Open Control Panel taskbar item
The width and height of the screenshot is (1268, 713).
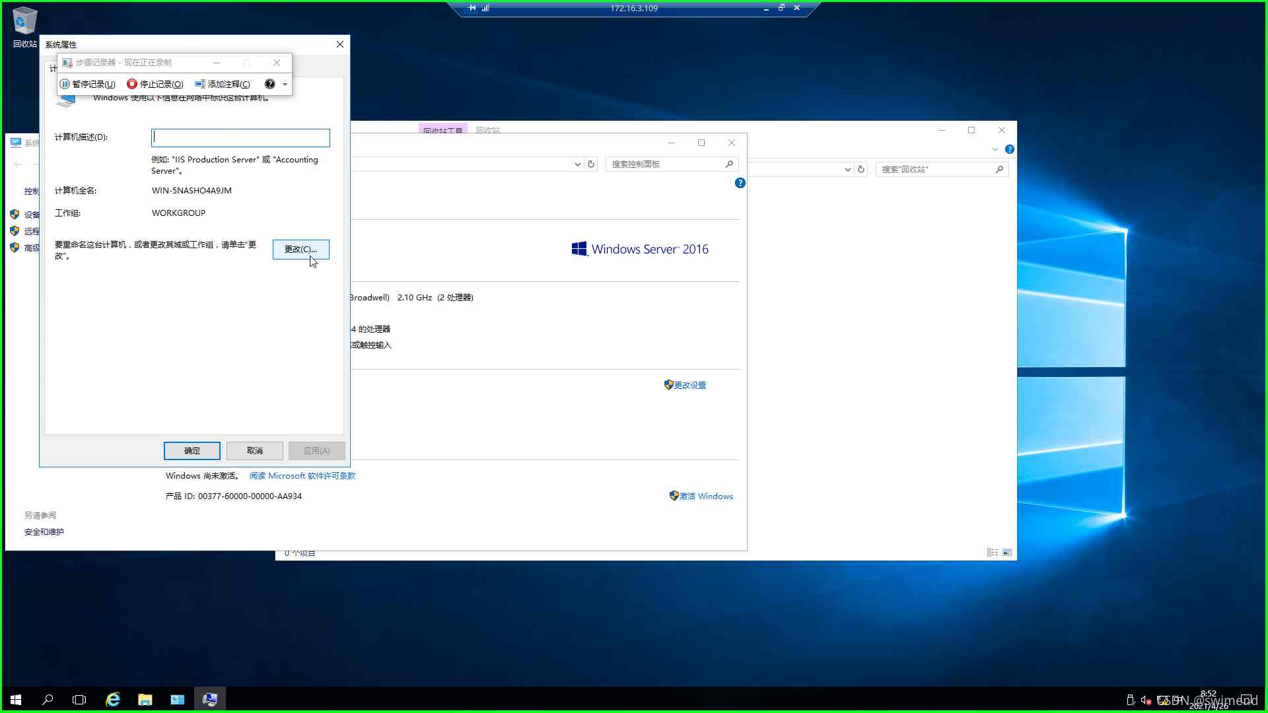pos(178,699)
